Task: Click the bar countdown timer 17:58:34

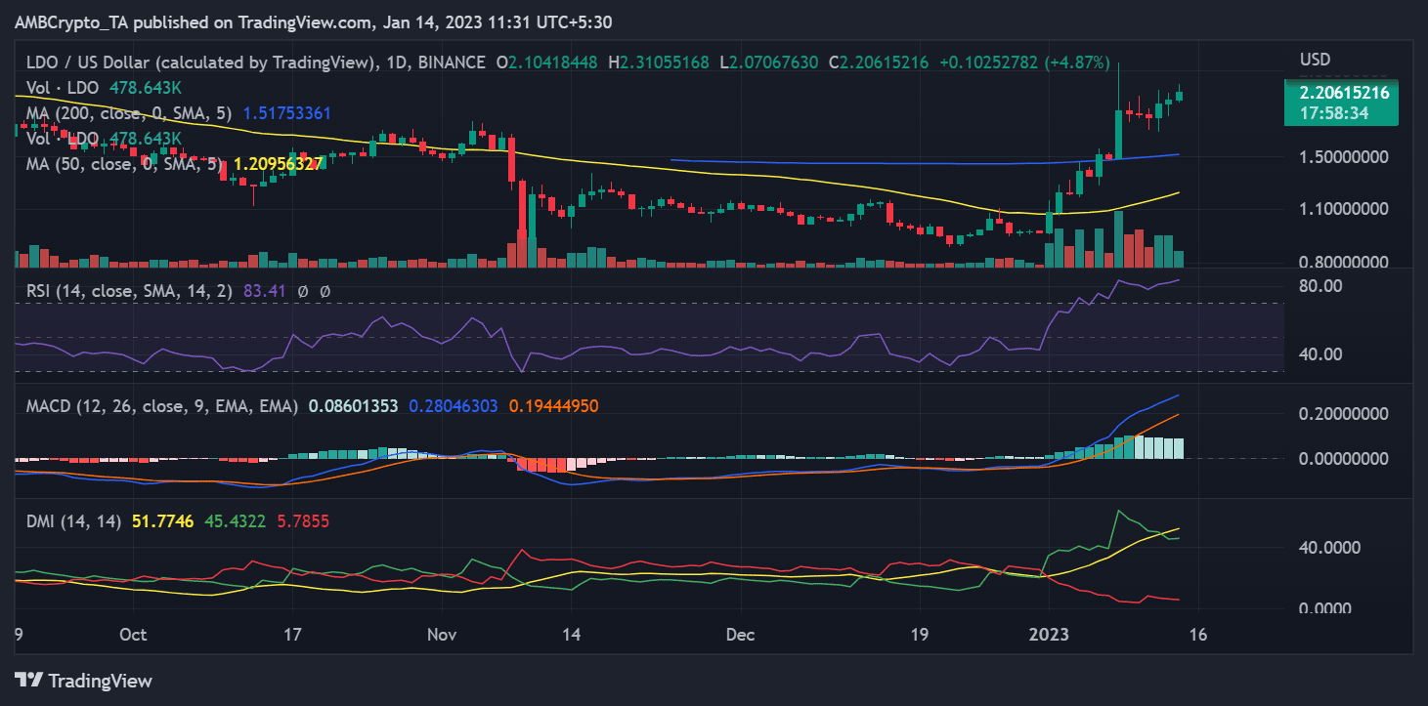Action: [x=1333, y=113]
